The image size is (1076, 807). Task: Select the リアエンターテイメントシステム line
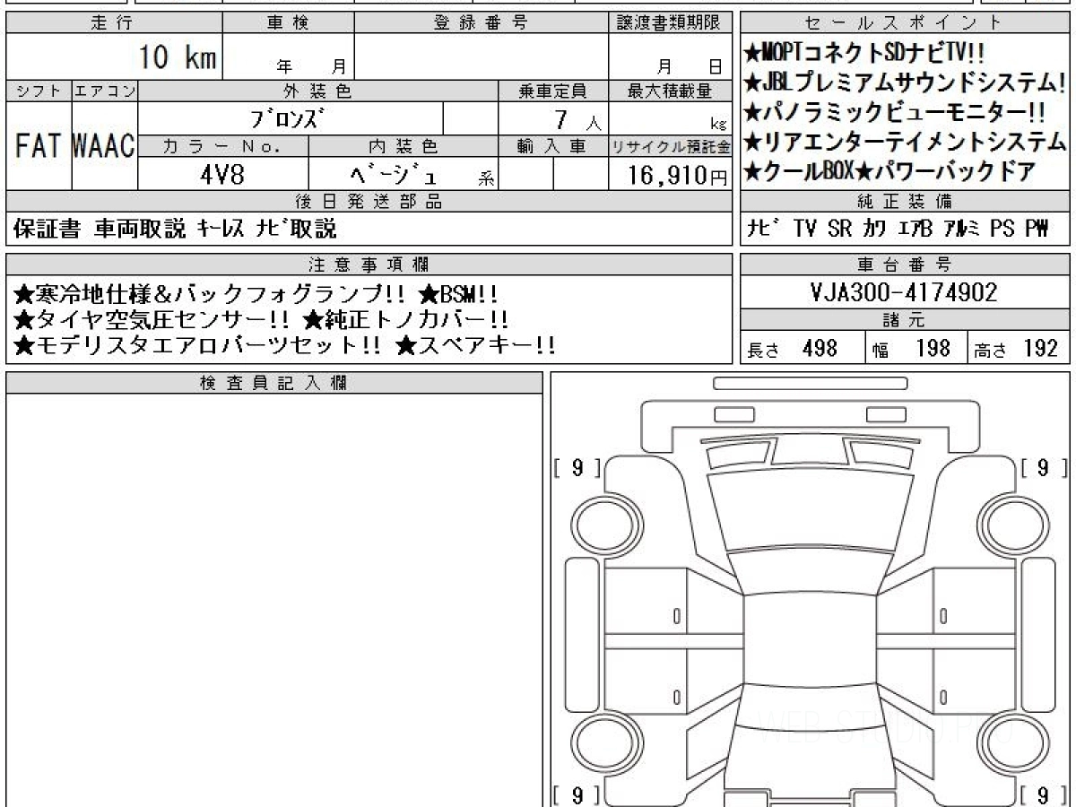(x=905, y=142)
